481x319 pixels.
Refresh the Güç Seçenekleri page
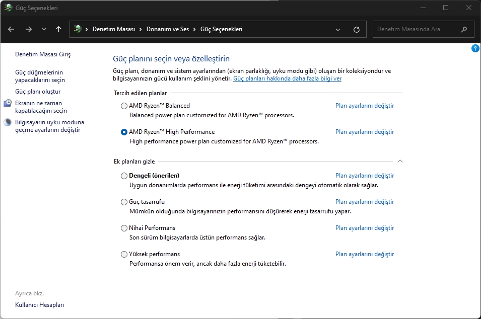(357, 29)
